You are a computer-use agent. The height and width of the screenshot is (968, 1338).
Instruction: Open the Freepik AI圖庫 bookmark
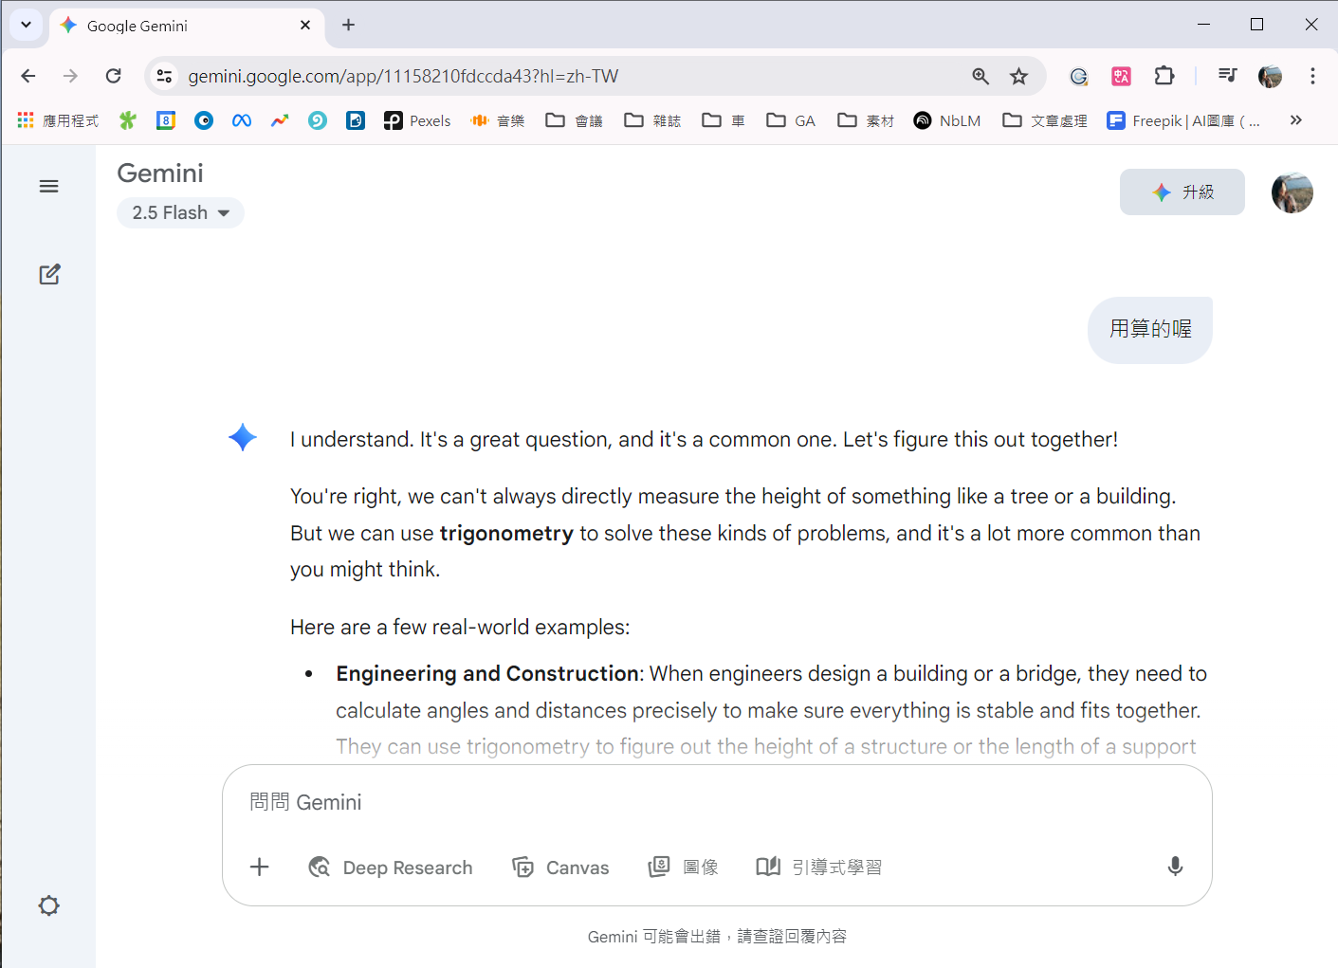[x=1183, y=120]
